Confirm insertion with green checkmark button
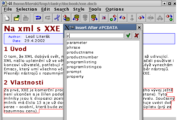The height and width of the screenshot is (120, 177). click(128, 36)
